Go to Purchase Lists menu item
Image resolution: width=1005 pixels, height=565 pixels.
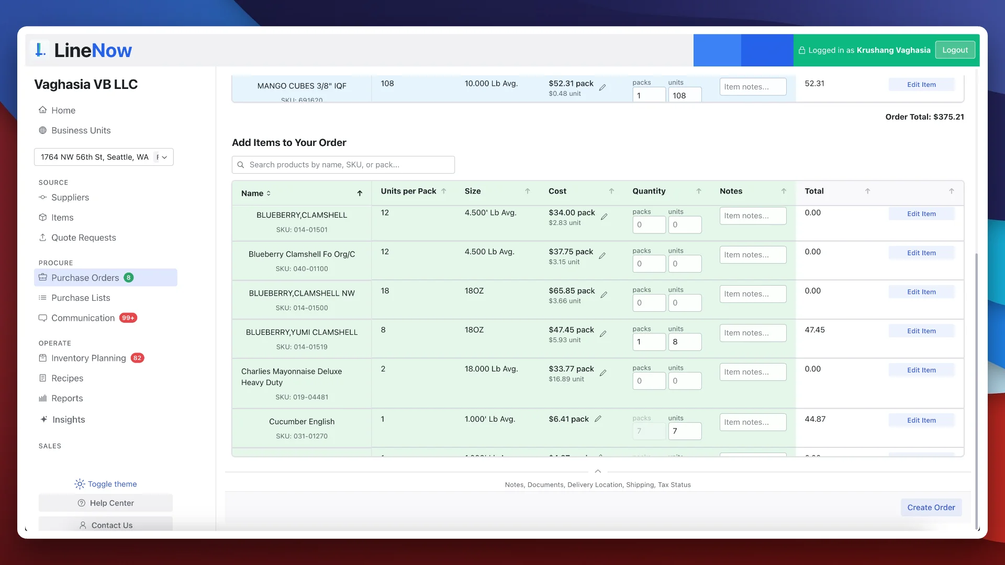pyautogui.click(x=81, y=298)
